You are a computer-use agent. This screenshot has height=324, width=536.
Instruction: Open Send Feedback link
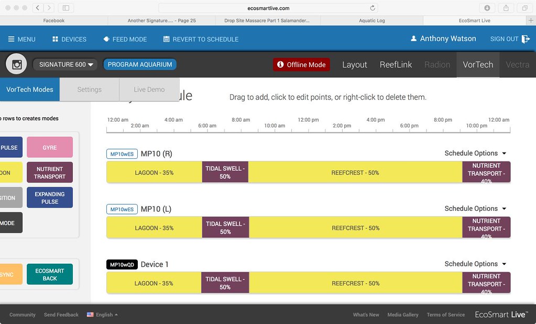pyautogui.click(x=61, y=315)
